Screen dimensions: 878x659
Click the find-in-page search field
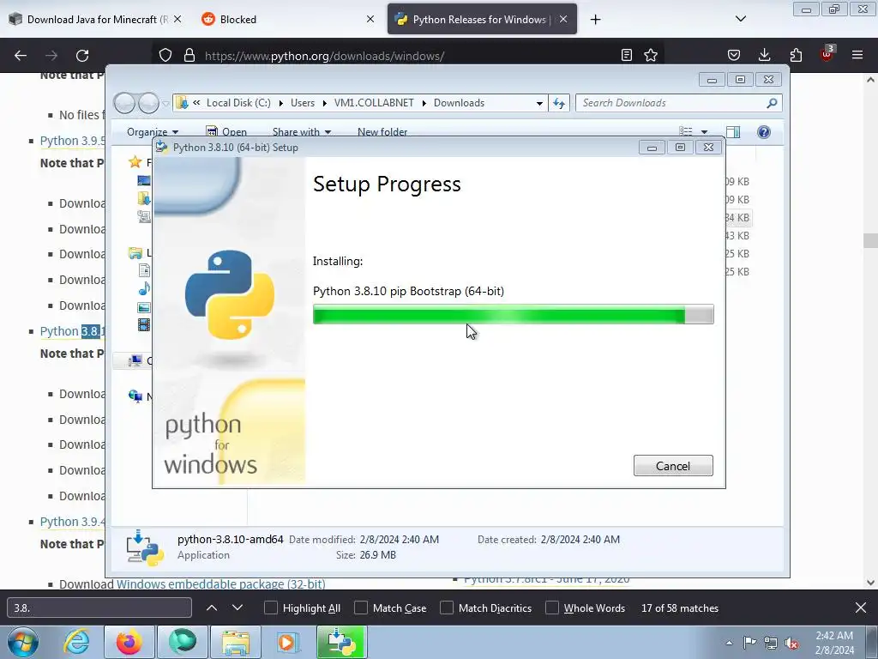[99, 608]
